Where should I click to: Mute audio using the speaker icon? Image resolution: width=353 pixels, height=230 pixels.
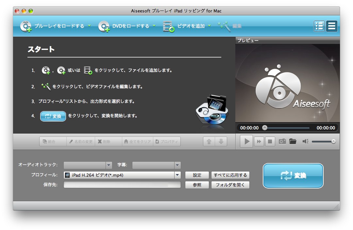[x=305, y=141]
